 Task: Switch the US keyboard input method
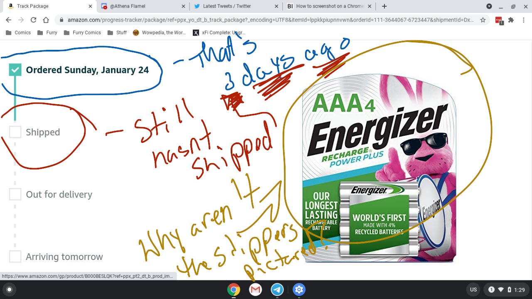pyautogui.click(x=473, y=289)
